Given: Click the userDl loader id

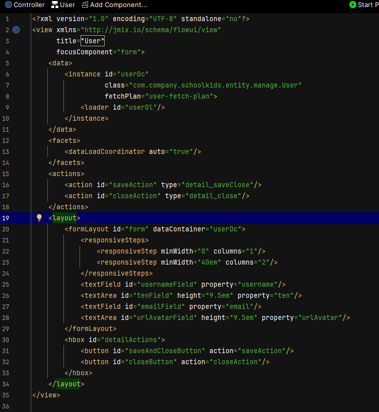Looking at the screenshot, I should pos(141,108).
